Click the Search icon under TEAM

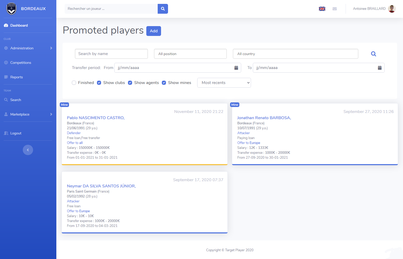tap(6, 100)
